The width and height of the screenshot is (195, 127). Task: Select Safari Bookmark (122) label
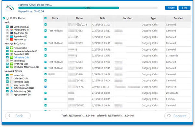pyautogui.click(x=24, y=88)
